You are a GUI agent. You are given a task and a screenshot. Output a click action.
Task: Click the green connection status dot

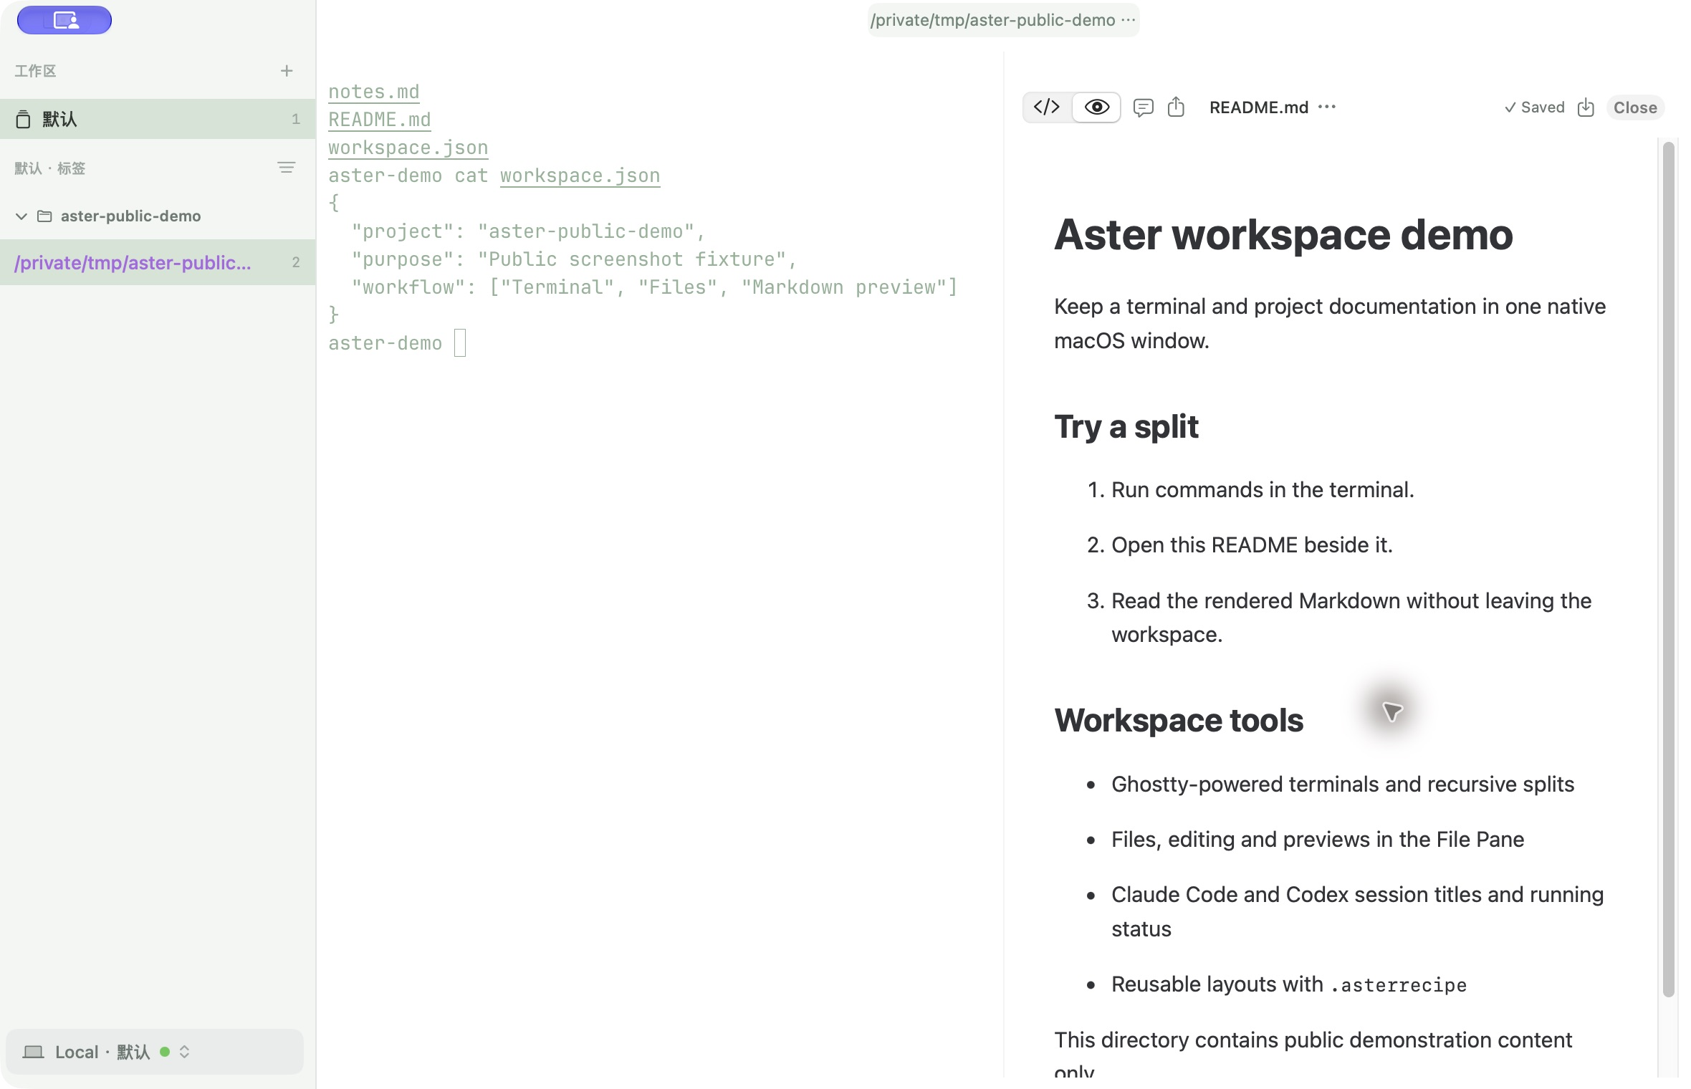click(165, 1052)
